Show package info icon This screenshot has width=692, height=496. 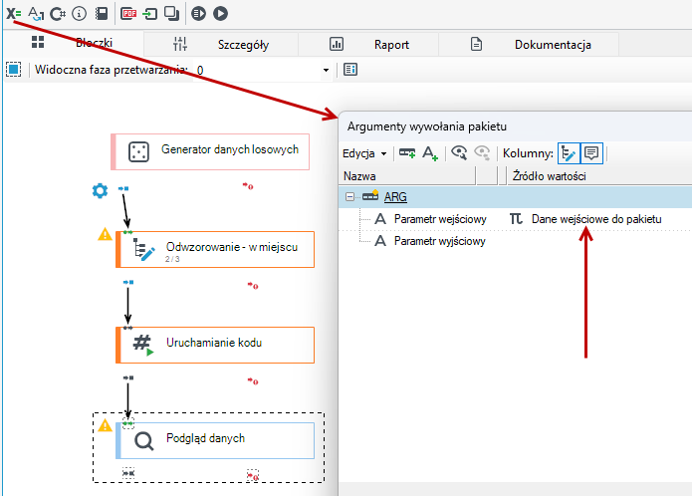coord(79,14)
